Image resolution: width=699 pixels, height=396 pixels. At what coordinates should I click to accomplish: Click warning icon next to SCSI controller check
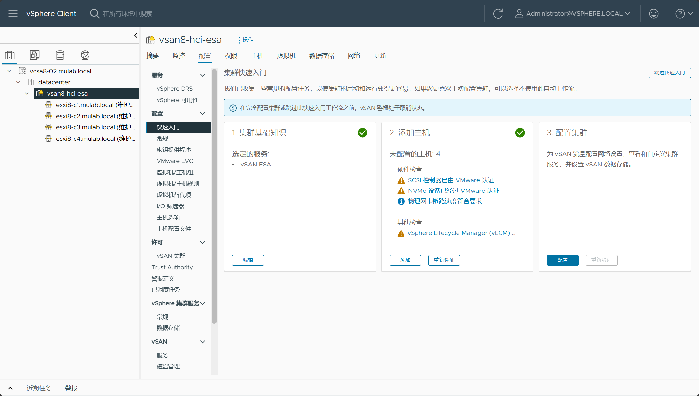[401, 180]
